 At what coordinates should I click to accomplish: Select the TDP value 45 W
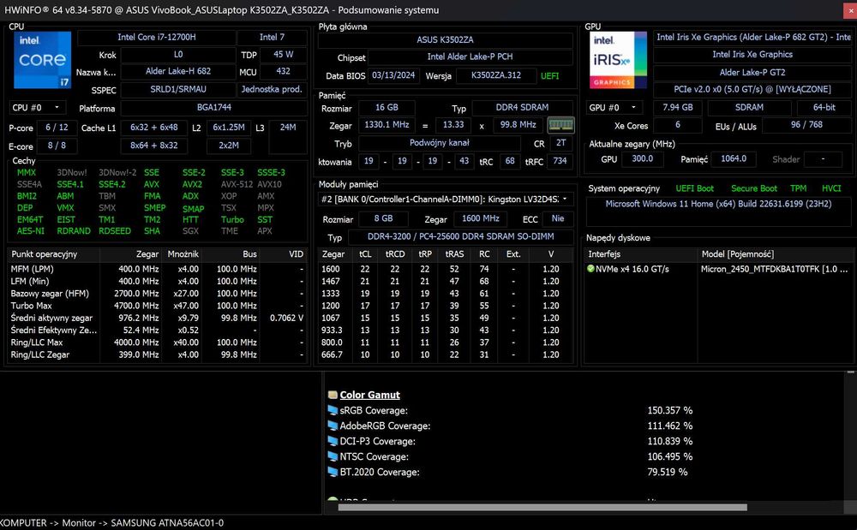pyautogui.click(x=283, y=55)
